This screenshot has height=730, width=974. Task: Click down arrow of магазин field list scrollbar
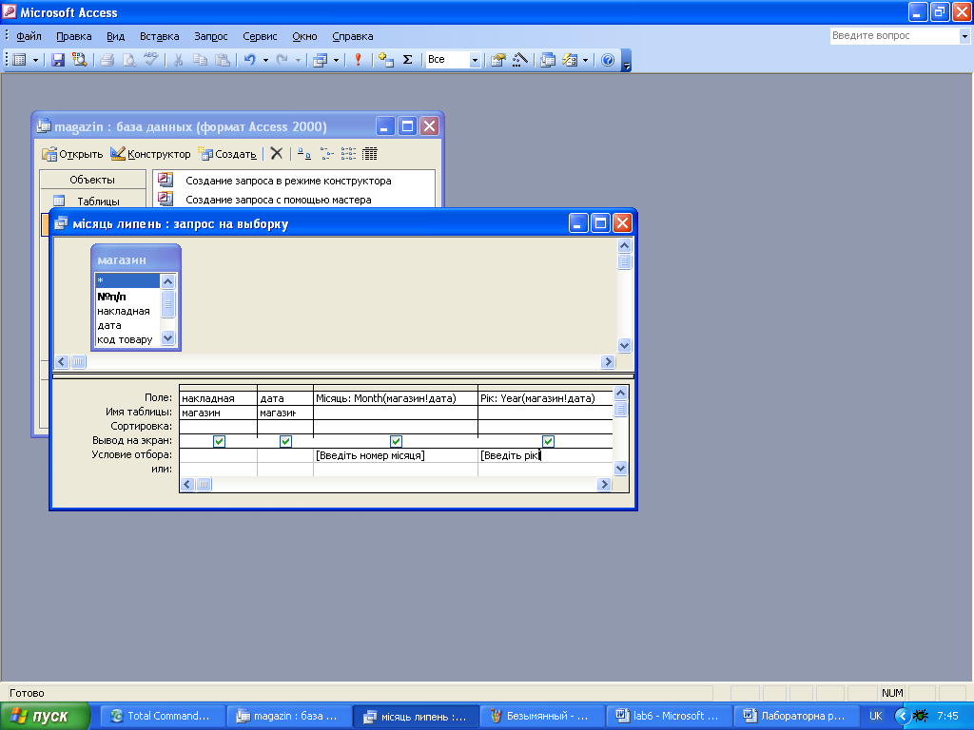click(x=167, y=338)
